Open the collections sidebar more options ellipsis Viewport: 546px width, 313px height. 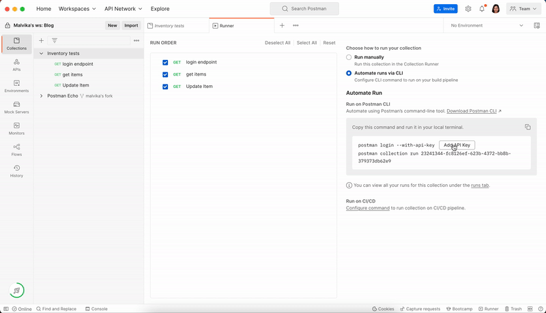(x=136, y=41)
